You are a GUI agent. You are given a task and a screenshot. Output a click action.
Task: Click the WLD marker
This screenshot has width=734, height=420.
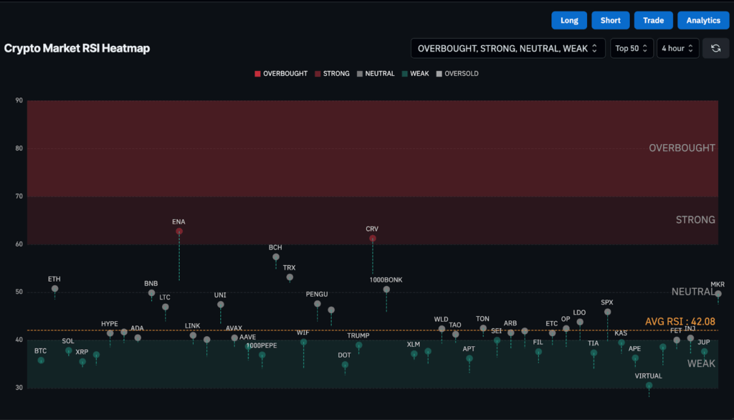(442, 329)
